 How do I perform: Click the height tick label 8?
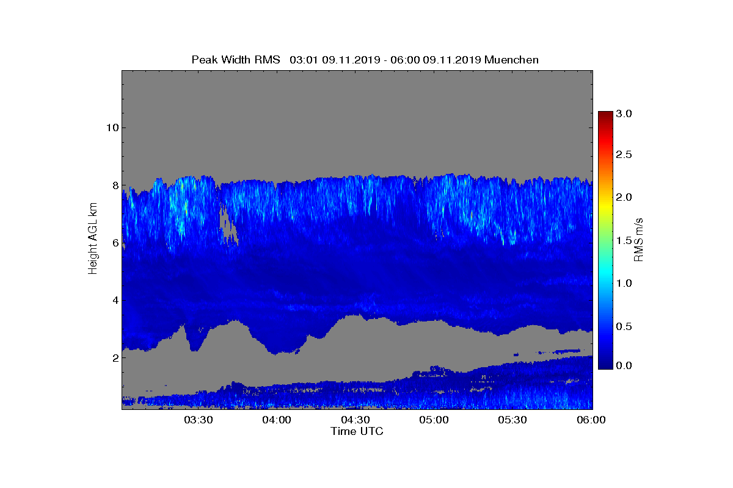pyautogui.click(x=114, y=185)
